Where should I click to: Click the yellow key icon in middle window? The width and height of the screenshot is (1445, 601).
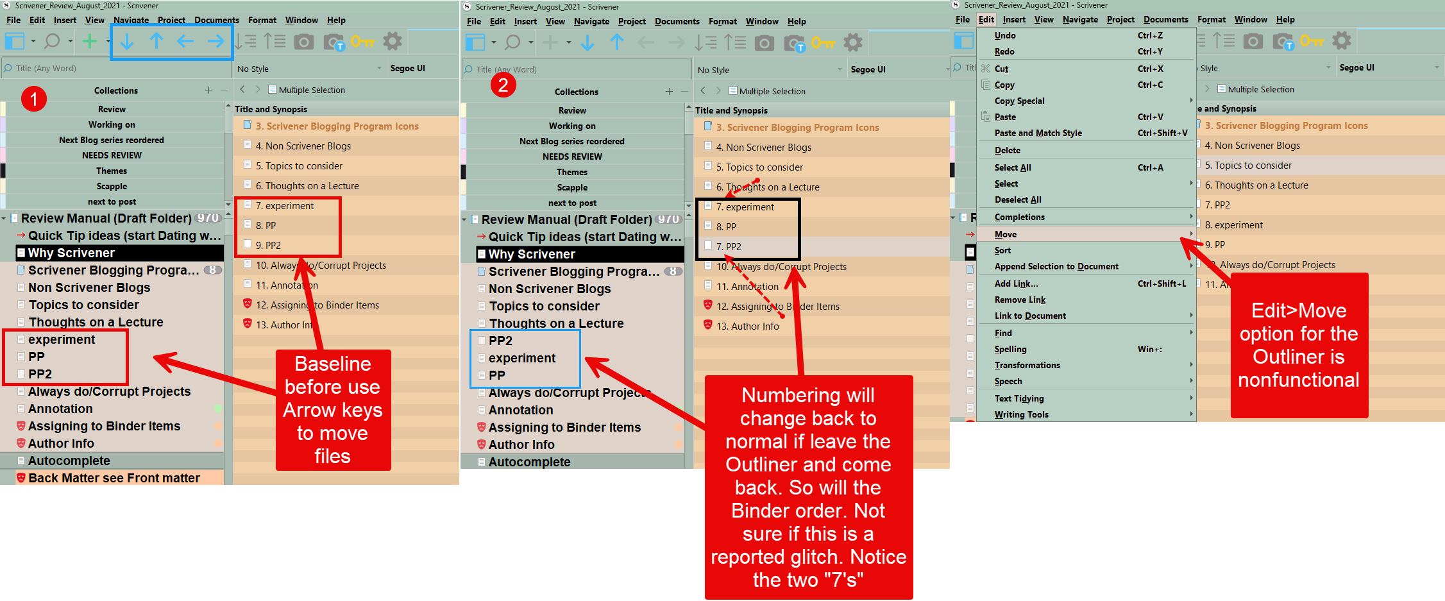click(824, 43)
